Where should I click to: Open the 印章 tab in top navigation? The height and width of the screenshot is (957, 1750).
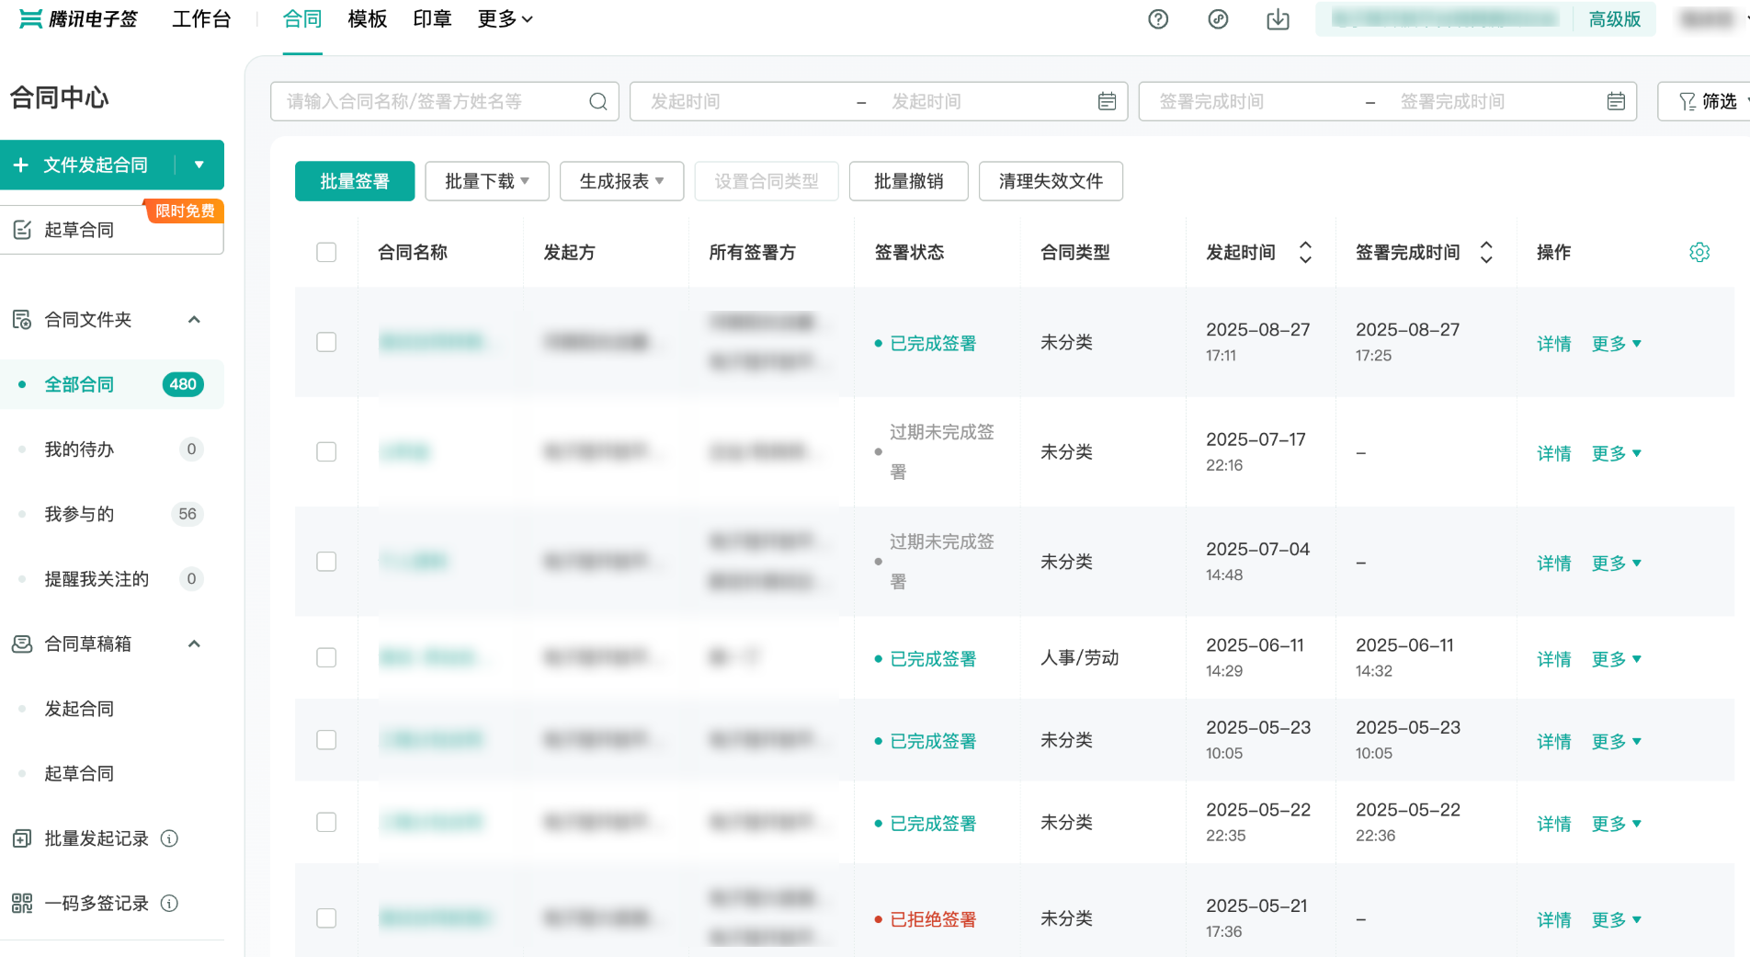click(432, 19)
